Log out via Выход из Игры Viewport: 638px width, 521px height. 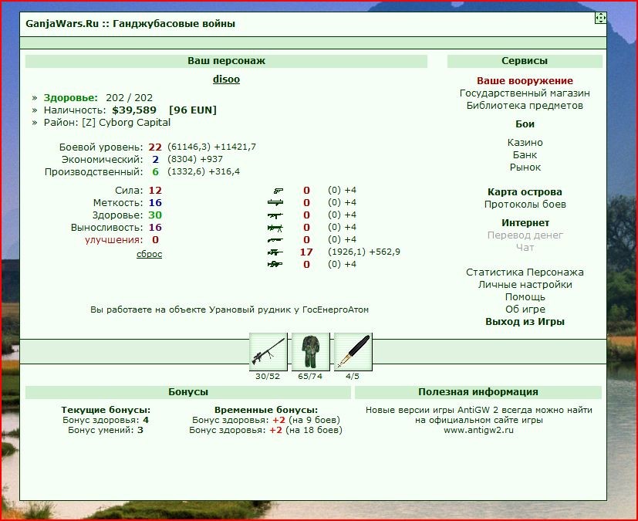tap(525, 322)
